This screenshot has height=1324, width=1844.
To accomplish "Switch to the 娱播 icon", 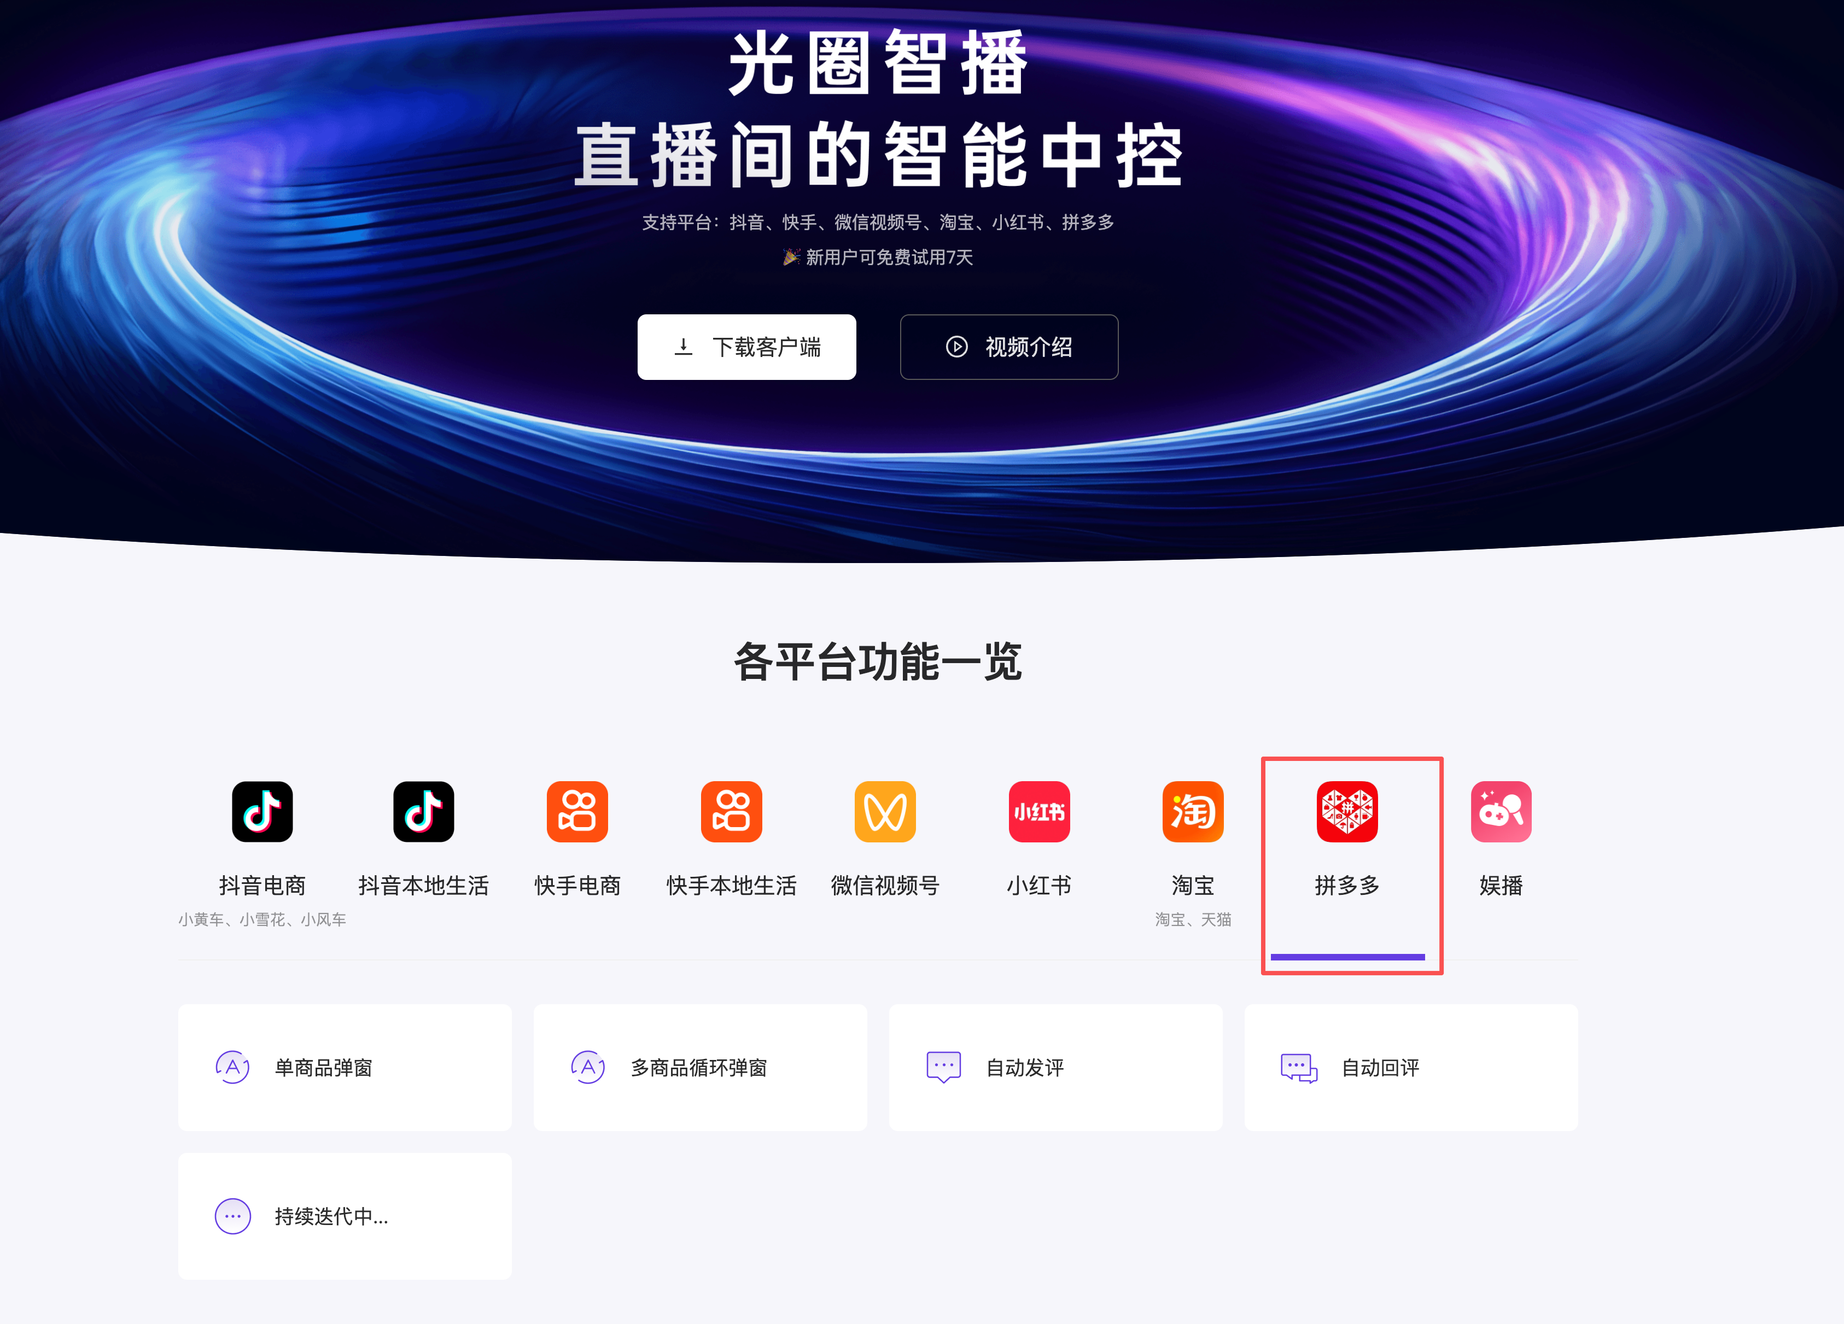I will pos(1501,811).
